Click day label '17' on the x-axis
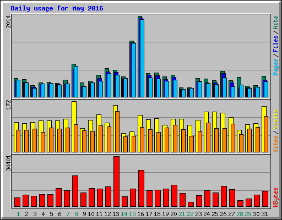Viewport: 282px width, 220px height. pos(149,214)
